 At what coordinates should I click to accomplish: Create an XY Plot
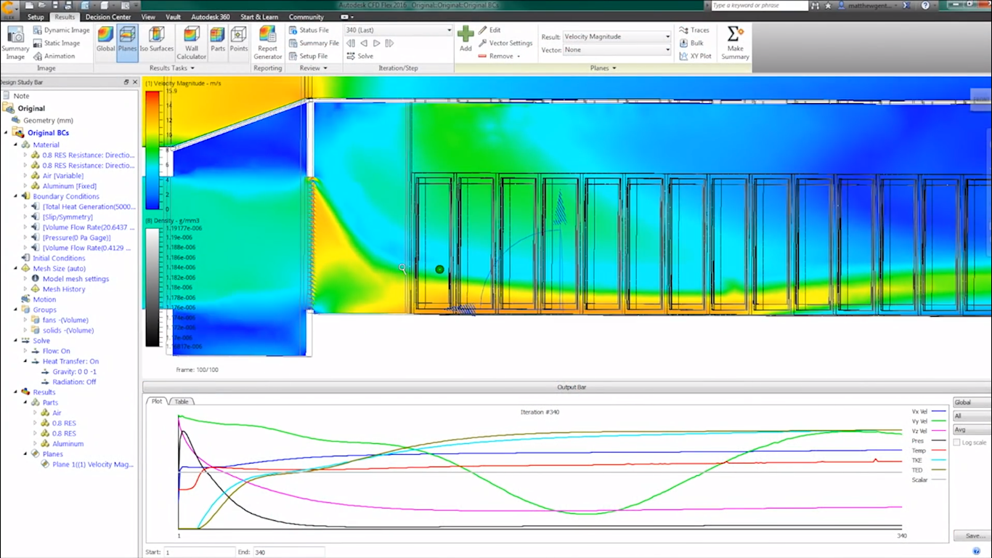click(x=696, y=56)
